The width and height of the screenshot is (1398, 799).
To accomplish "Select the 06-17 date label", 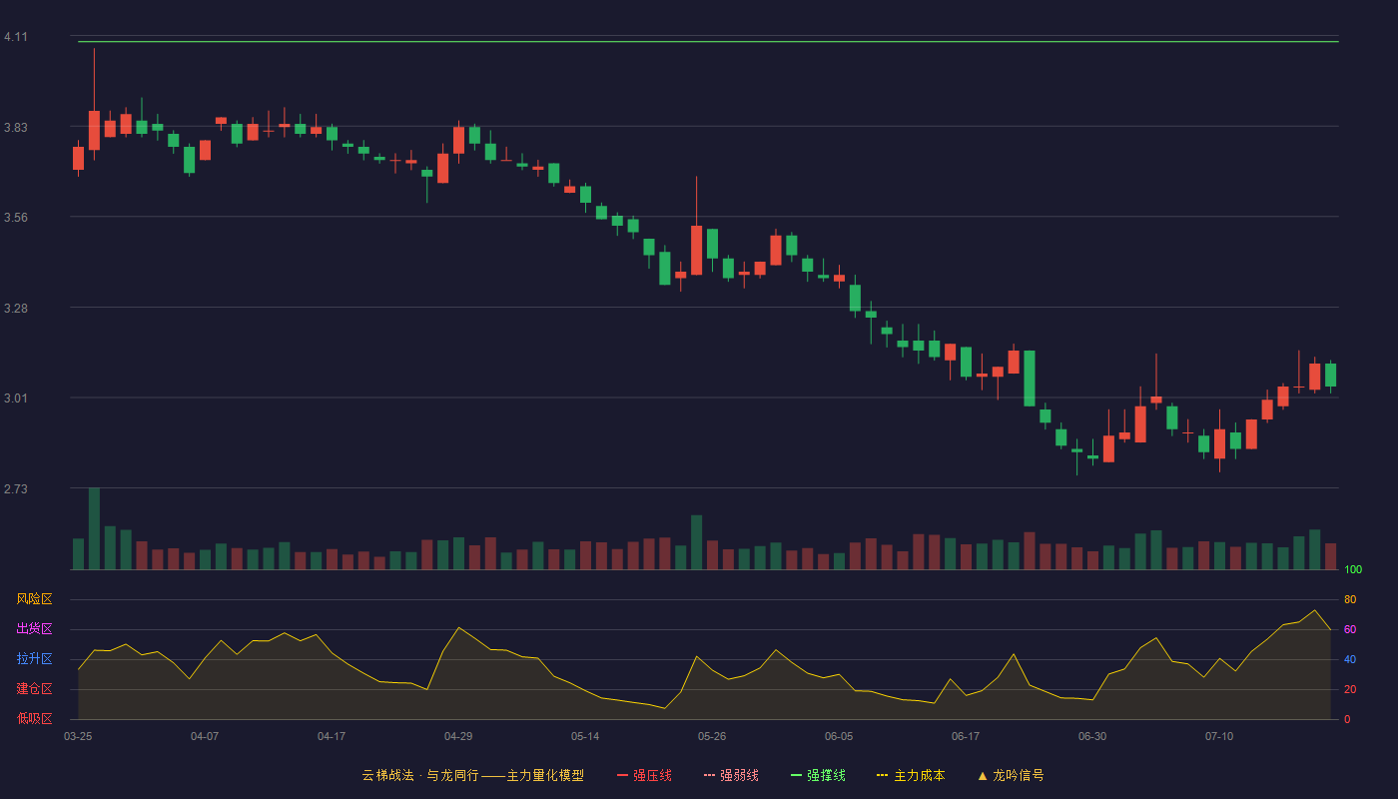I will [x=966, y=736].
